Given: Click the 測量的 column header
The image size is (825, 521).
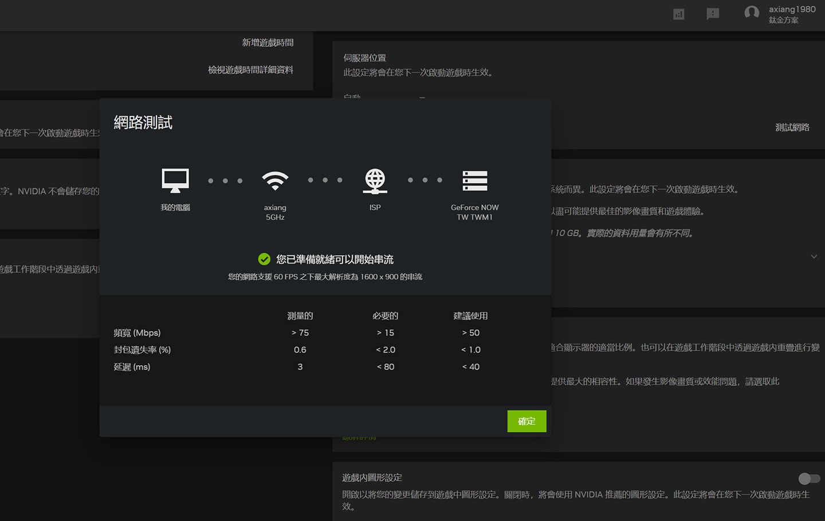Looking at the screenshot, I should (x=300, y=316).
